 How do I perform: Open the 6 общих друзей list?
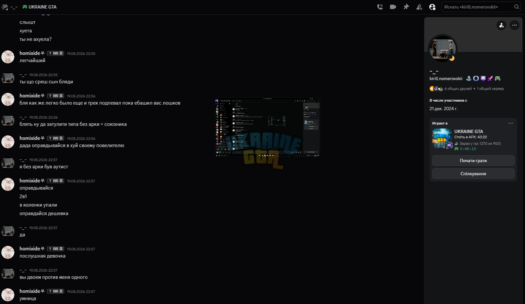[458, 89]
